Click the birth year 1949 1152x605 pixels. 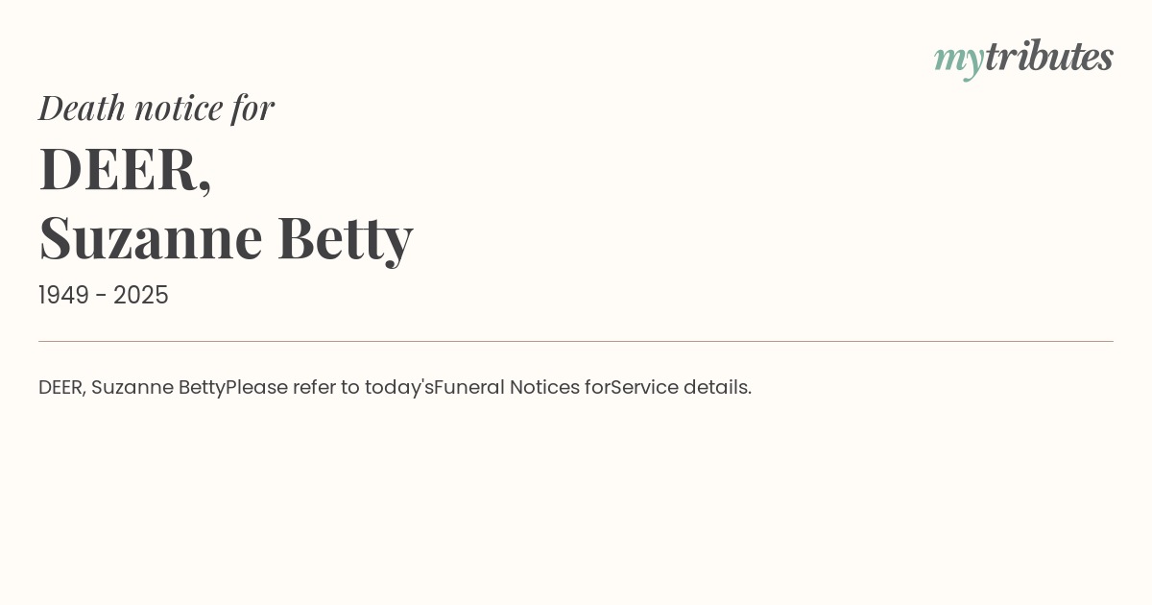[63, 296]
